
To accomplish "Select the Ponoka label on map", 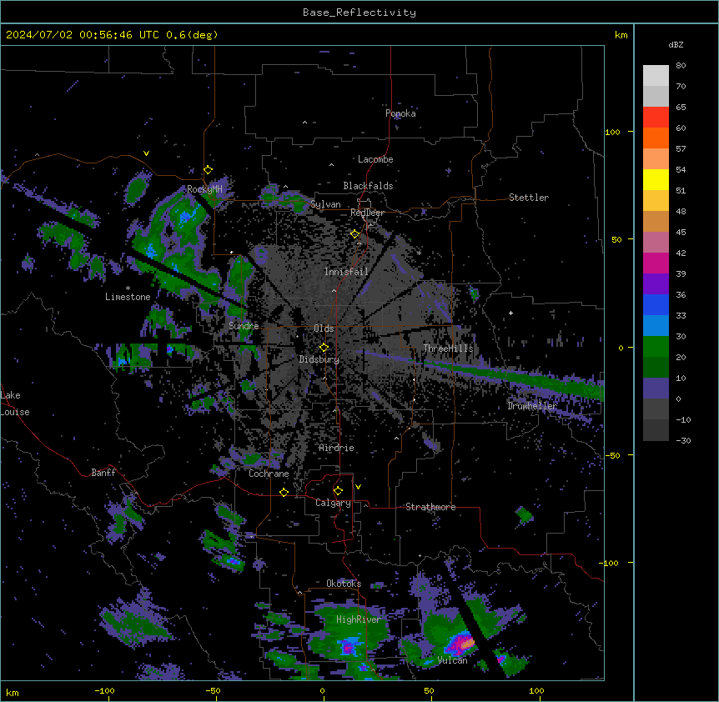I will [400, 113].
